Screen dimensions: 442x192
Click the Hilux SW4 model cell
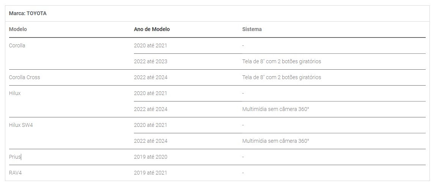(x=21, y=125)
